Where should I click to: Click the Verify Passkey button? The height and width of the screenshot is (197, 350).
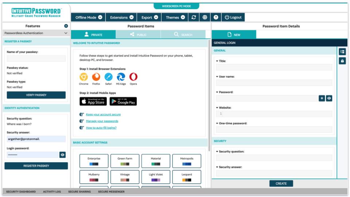pos(36,95)
